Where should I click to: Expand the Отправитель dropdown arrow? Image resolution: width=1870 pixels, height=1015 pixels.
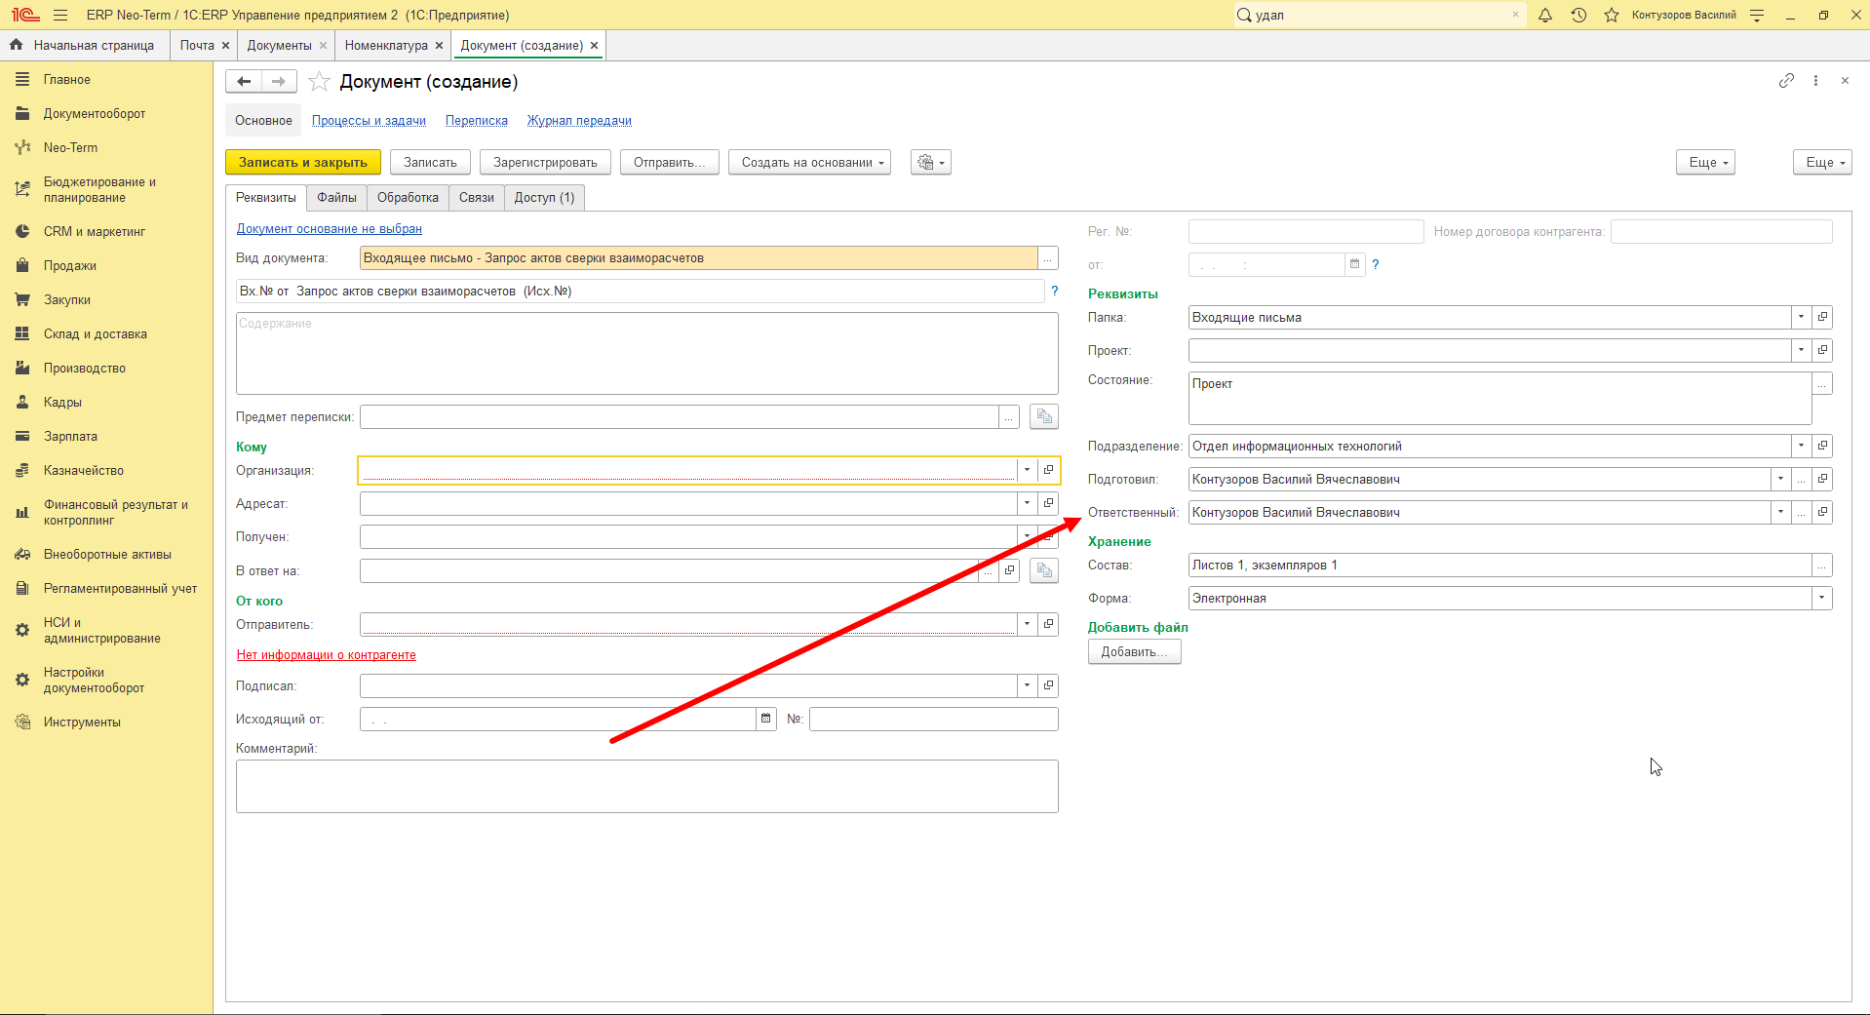point(1027,624)
